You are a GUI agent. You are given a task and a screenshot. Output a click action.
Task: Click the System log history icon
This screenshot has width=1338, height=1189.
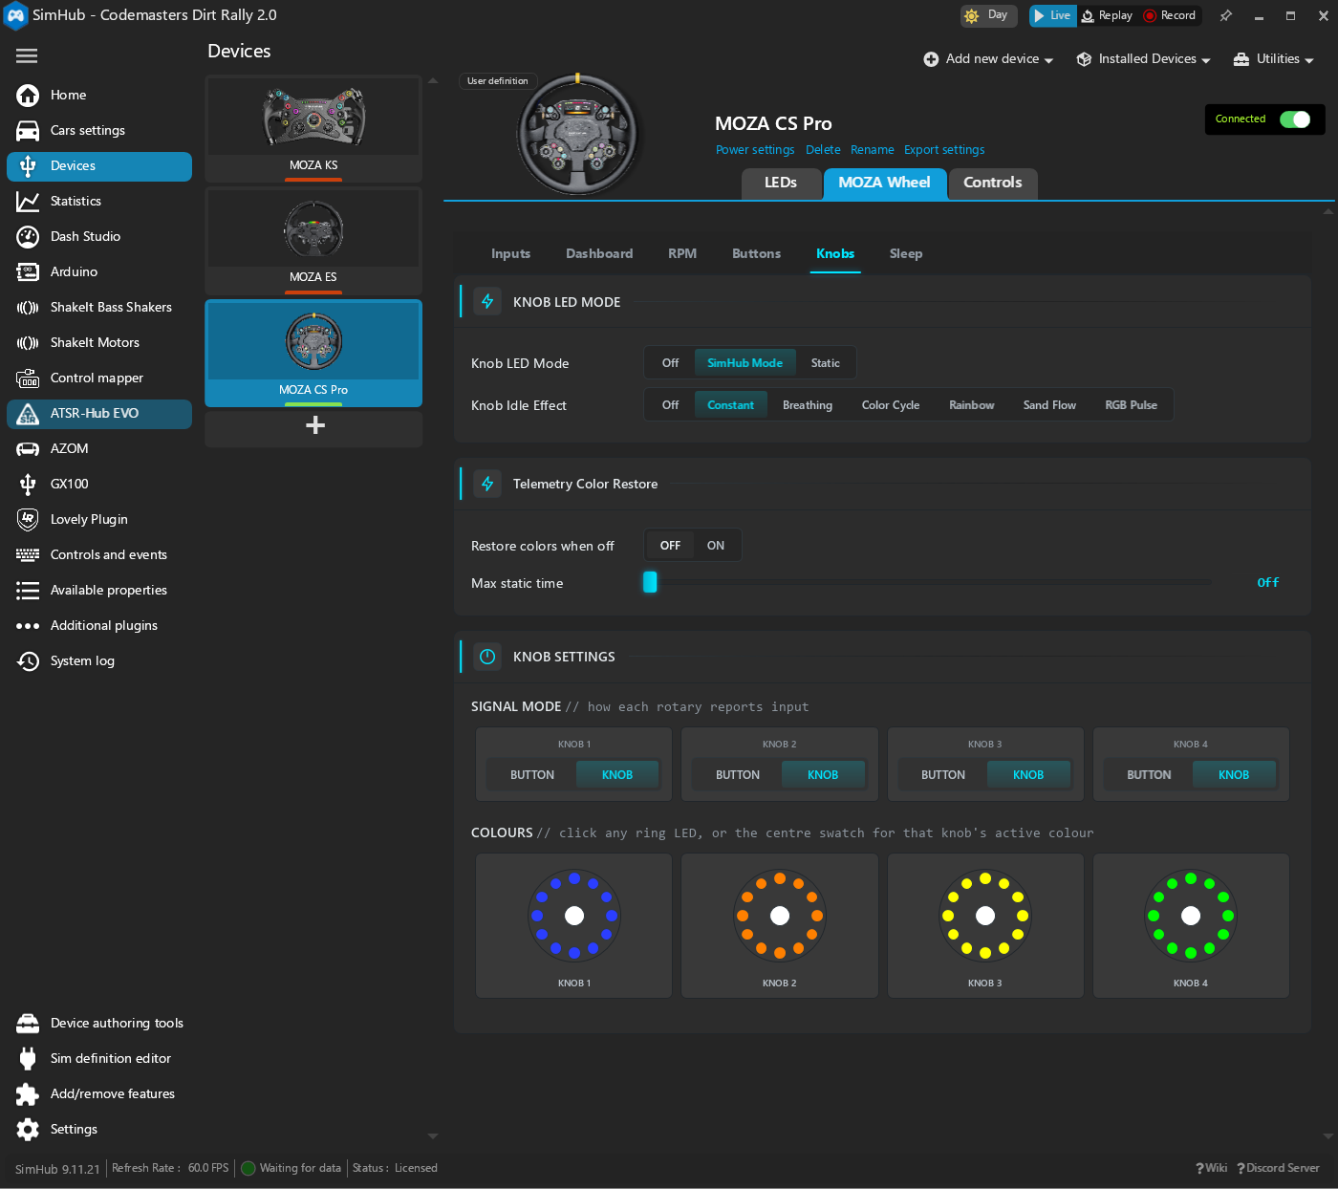pyautogui.click(x=28, y=660)
